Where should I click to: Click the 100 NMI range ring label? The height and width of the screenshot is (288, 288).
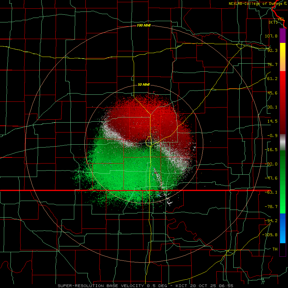click(144, 25)
